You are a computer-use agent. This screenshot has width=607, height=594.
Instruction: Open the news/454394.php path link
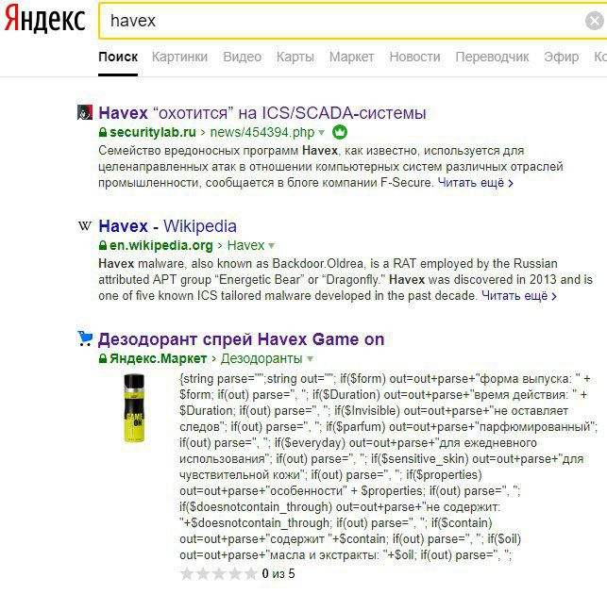tap(262, 132)
